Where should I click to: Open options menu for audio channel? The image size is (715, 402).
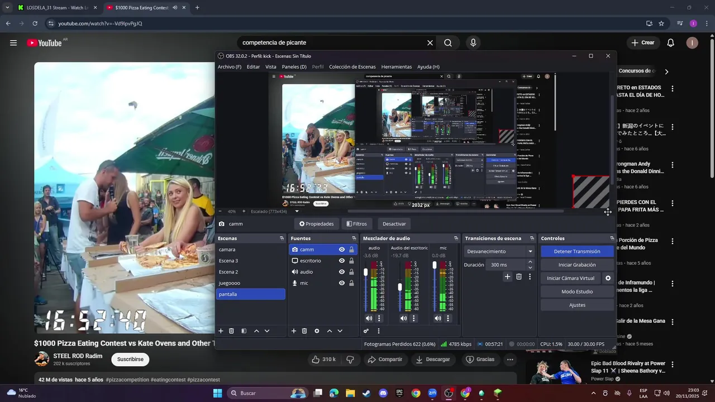(379, 318)
